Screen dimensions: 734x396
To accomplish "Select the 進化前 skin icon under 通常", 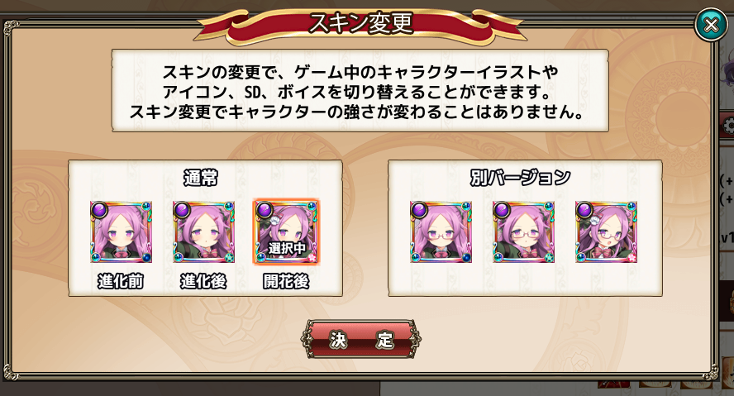I will (x=121, y=231).
